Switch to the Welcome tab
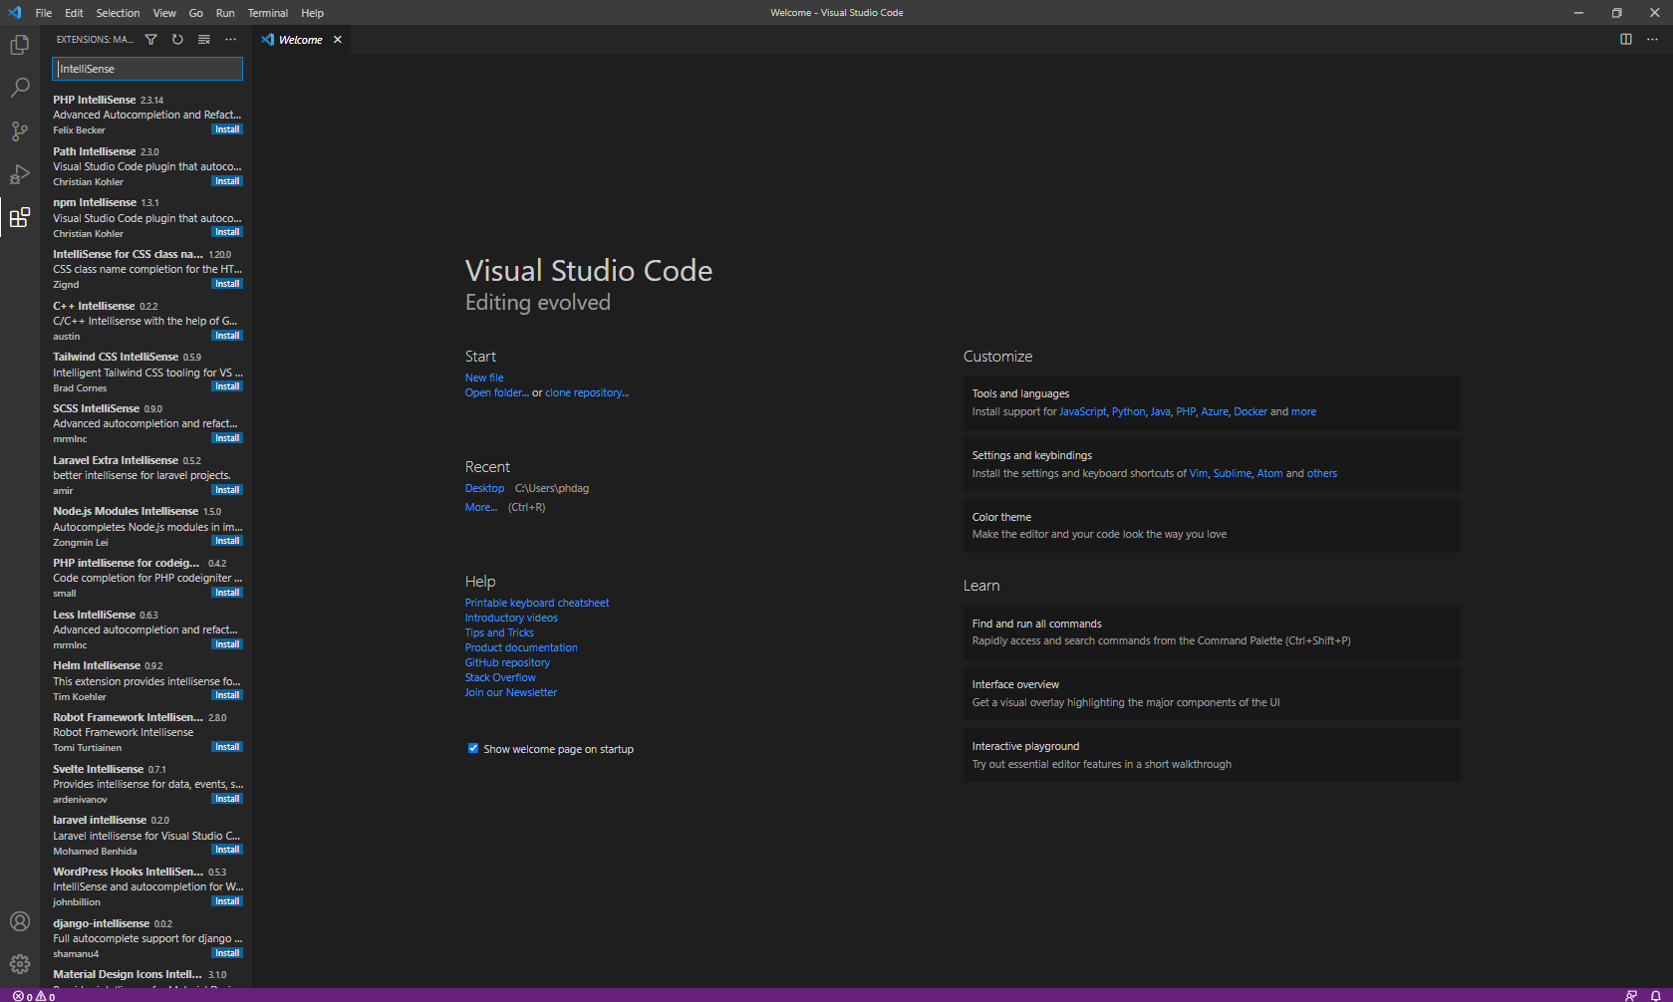The width and height of the screenshot is (1673, 1002). click(x=300, y=40)
